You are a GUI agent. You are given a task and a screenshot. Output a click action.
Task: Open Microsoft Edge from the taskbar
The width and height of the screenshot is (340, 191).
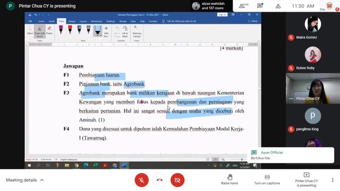tap(86, 166)
